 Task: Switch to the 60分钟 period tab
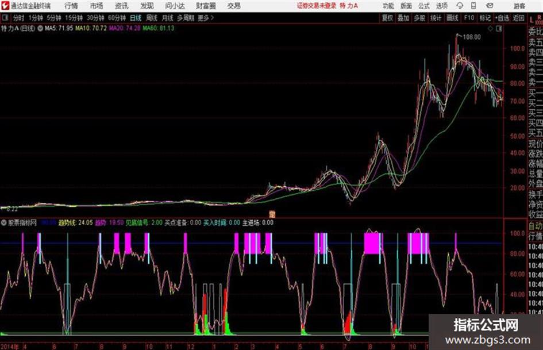coord(117,18)
